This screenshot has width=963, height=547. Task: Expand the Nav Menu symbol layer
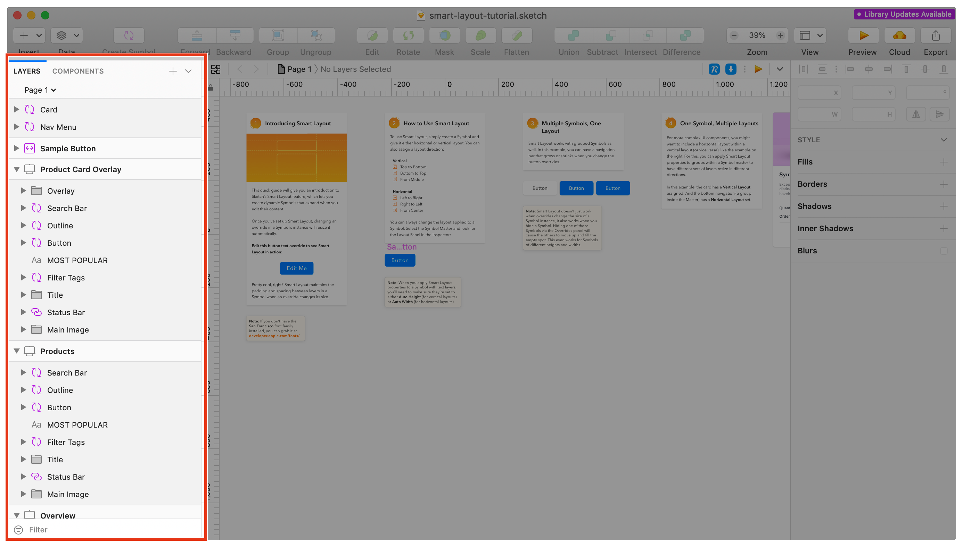tap(17, 127)
